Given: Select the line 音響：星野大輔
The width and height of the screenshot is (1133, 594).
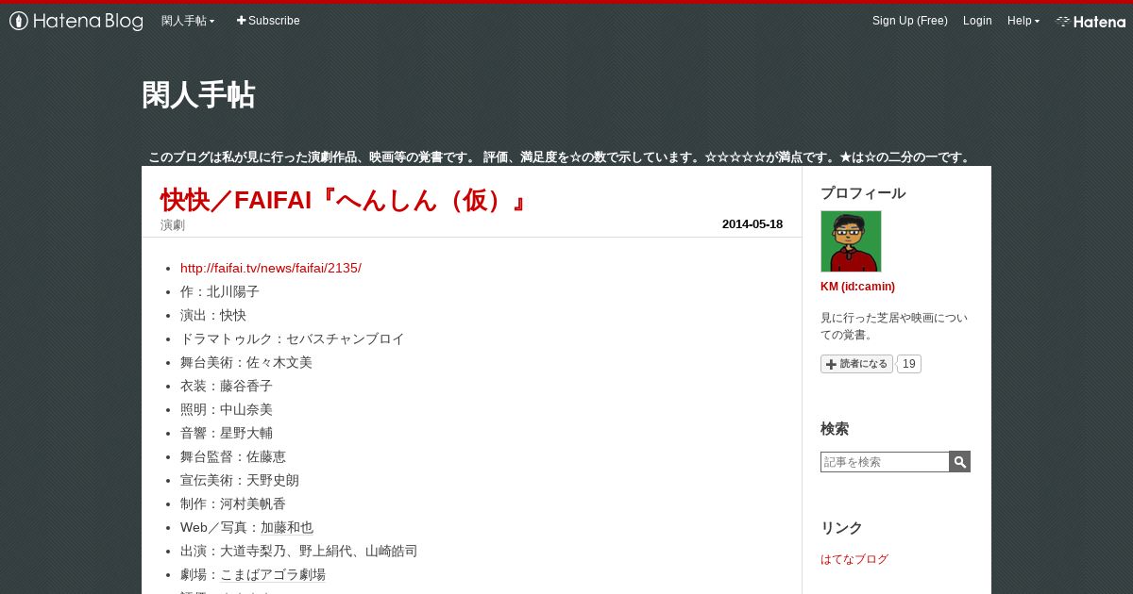Looking at the screenshot, I should (227, 433).
